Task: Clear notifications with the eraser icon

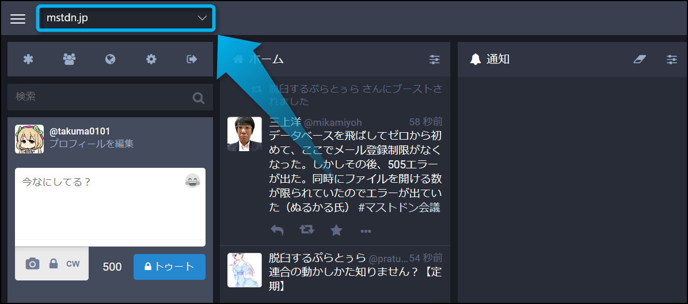Action: tap(640, 59)
